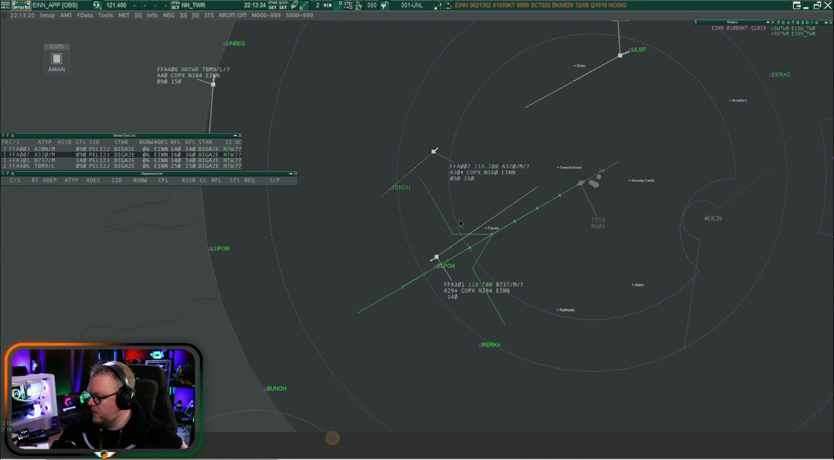
Task: Toggle the S button on Departure List
Action: [x=13, y=173]
